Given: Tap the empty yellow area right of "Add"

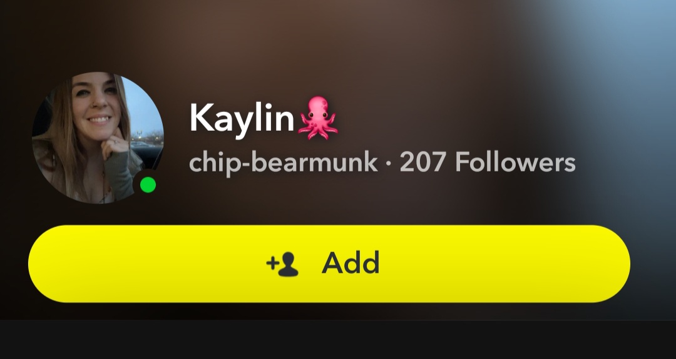Looking at the screenshot, I should [x=504, y=264].
